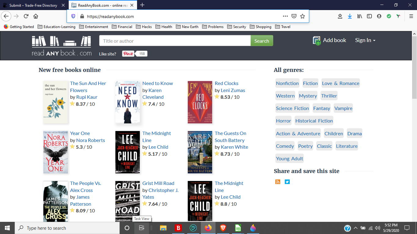Click the green Search button
The image size is (417, 234).
click(262, 41)
